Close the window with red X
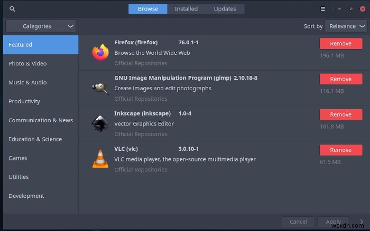Screen dimensions: 370x231 pyautogui.click(x=363, y=9)
